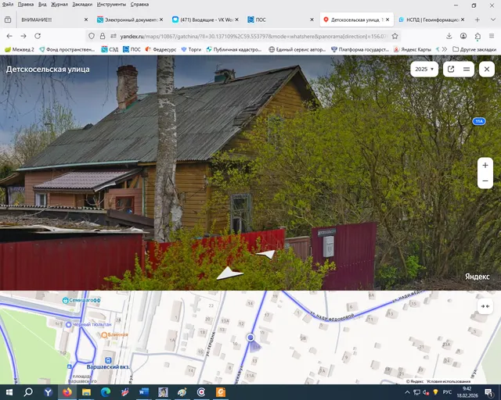This screenshot has height=400, width=501.
Task: Open the panorama options lines icon
Action: coord(467,70)
